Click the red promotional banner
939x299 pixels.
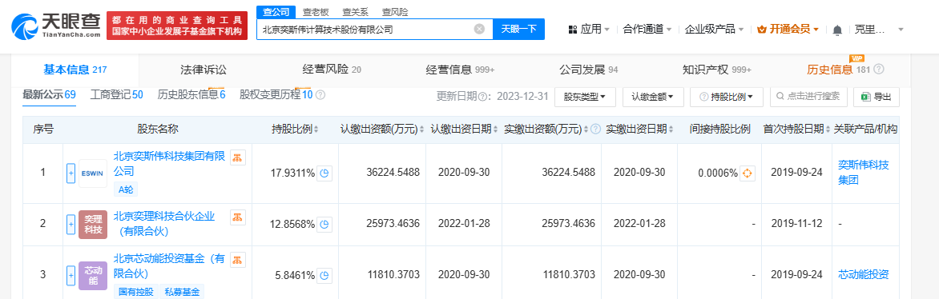pos(177,26)
